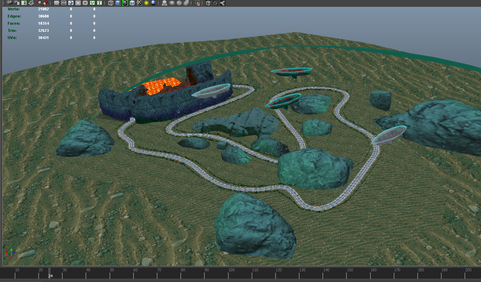481x282 pixels.
Task: Enable Smooth Shade All blue cube
Action: [x=118, y=3]
